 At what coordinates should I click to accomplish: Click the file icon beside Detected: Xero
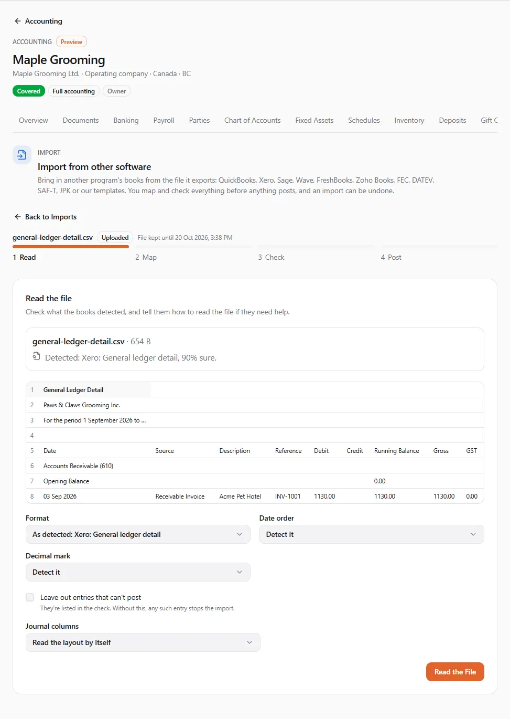pyautogui.click(x=36, y=356)
